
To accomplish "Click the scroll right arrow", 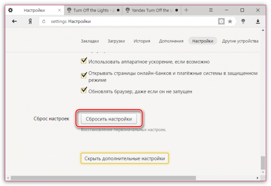I will [257, 178].
